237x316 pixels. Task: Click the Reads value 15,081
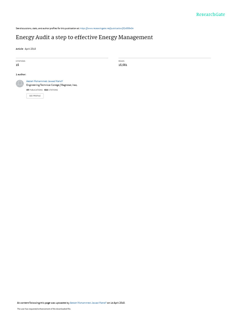[x=123, y=65]
